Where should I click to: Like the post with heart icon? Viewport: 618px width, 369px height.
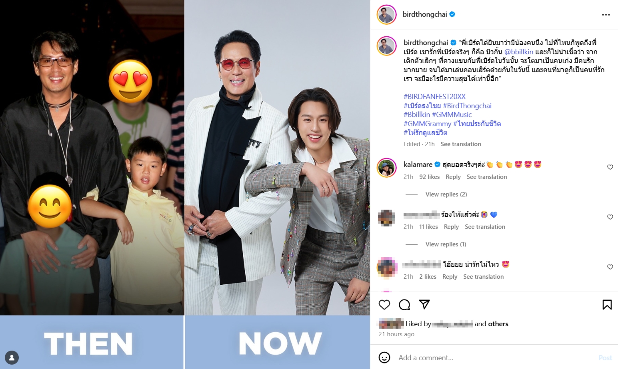384,305
